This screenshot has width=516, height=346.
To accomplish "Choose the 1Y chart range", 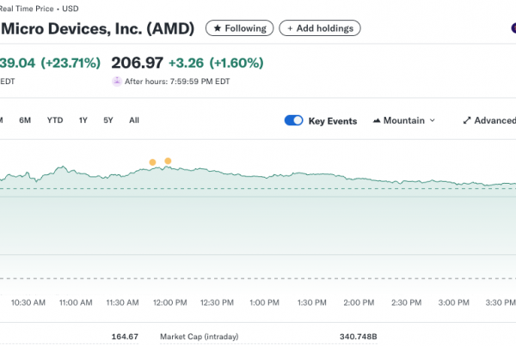I will (x=83, y=120).
